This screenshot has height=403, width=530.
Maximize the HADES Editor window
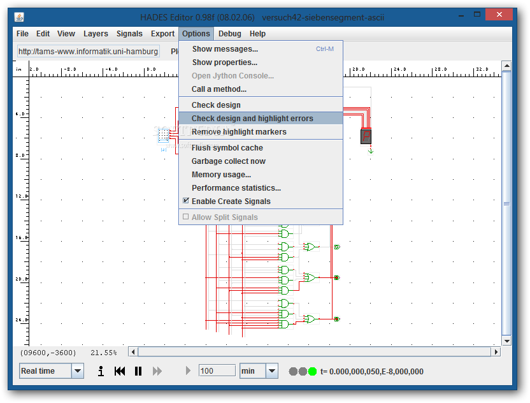477,15
